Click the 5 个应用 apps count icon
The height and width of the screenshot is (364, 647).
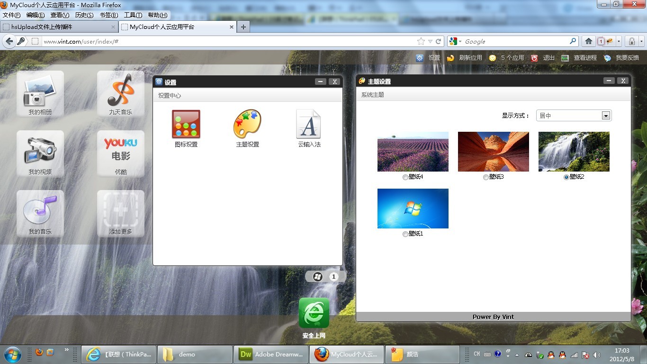click(493, 58)
